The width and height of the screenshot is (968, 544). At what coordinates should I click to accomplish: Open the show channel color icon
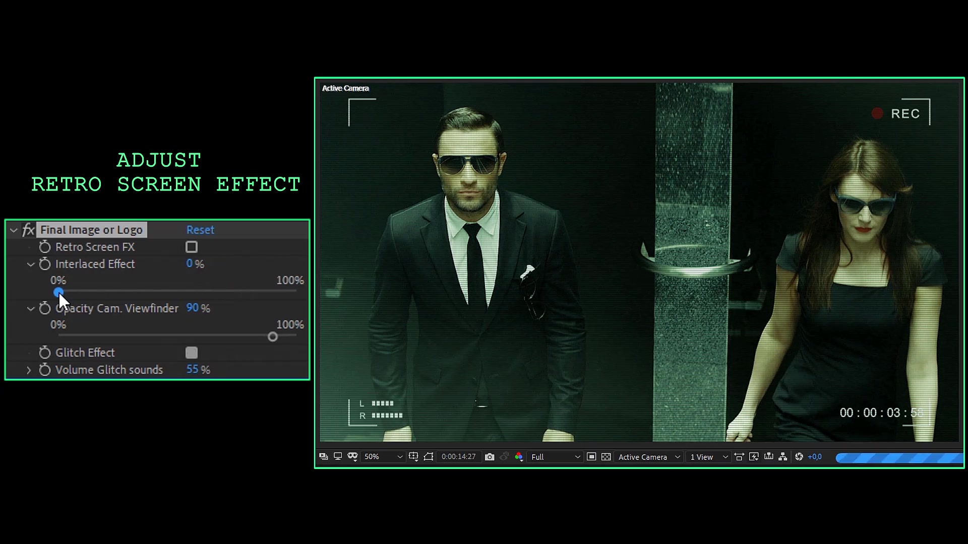519,457
